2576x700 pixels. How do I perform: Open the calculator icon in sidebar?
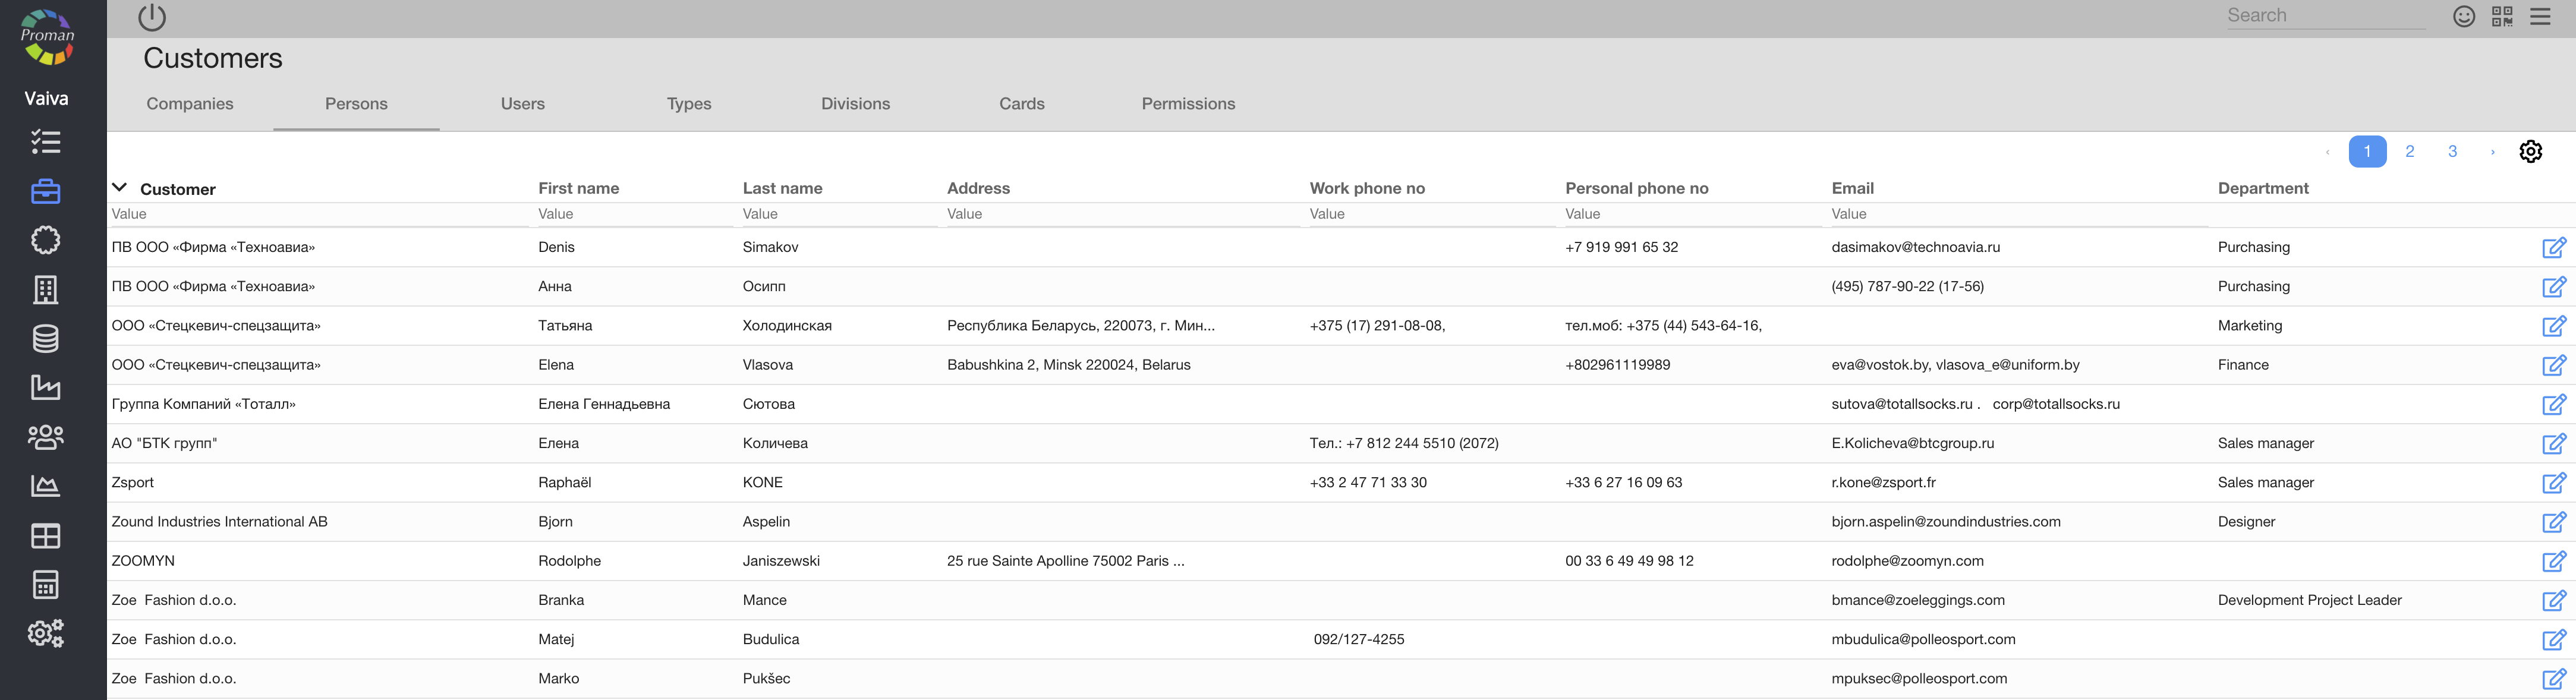(45, 585)
